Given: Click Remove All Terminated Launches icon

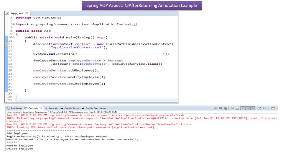Looking at the screenshot, I should coord(226,108).
